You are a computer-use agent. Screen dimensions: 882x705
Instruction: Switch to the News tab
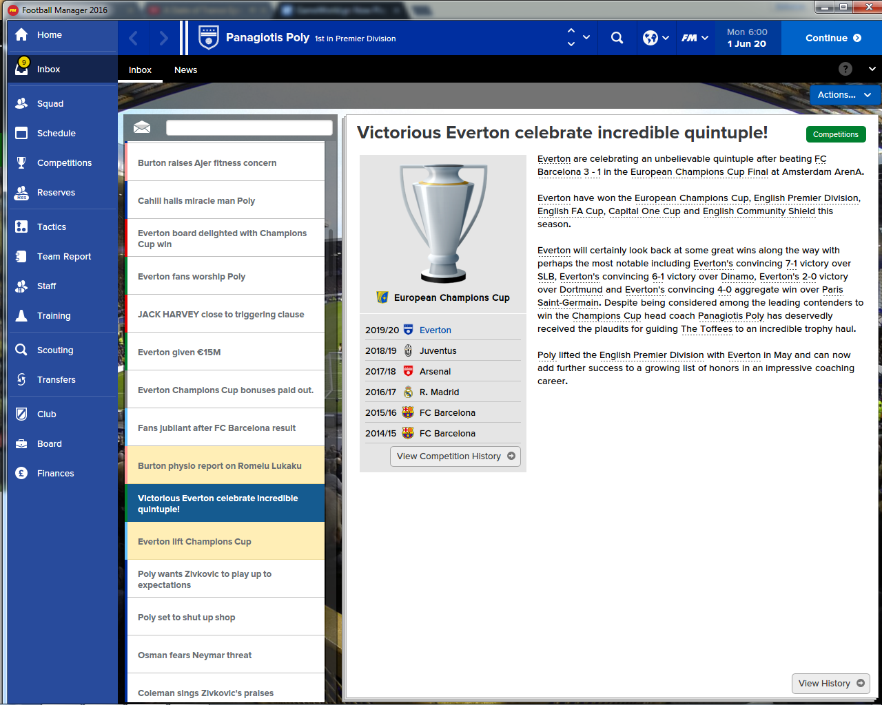coord(185,70)
